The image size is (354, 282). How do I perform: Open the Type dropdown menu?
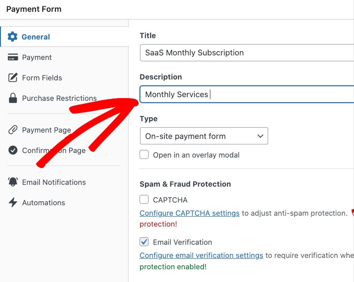pyautogui.click(x=204, y=136)
